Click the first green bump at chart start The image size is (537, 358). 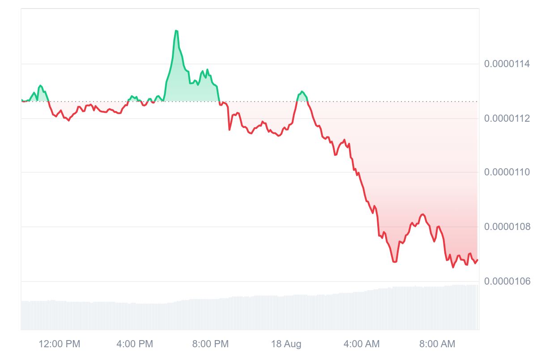(x=41, y=85)
